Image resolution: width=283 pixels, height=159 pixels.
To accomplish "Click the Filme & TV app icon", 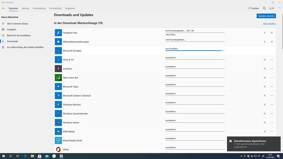I will pos(58,60).
